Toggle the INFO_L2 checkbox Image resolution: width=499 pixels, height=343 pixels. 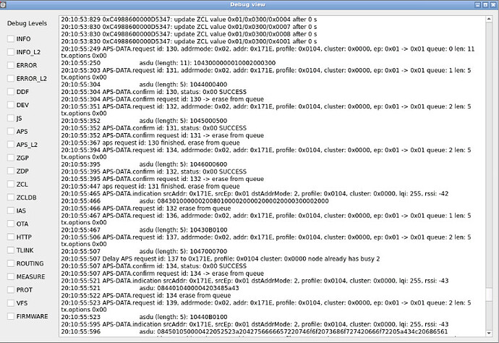pyautogui.click(x=11, y=52)
